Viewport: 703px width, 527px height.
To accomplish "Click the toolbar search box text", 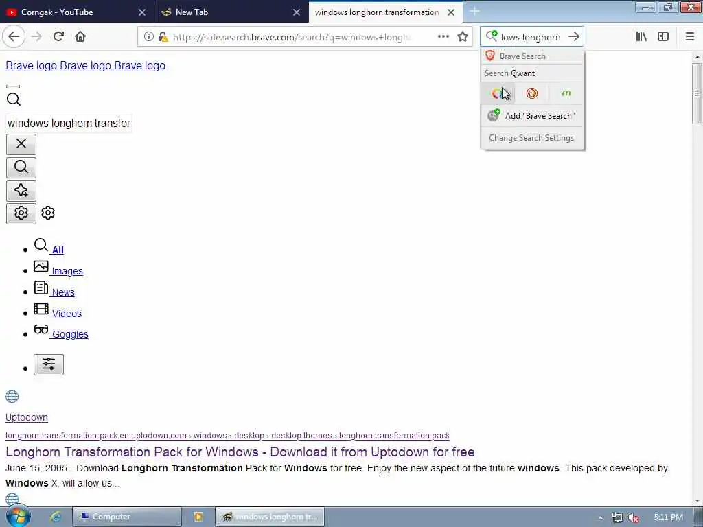I will point(531,37).
